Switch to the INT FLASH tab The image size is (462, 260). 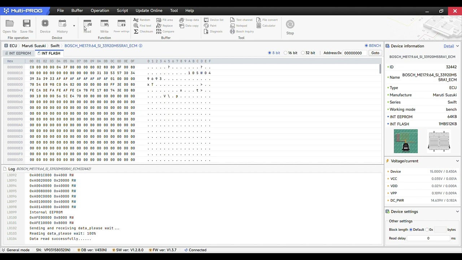(x=49, y=53)
